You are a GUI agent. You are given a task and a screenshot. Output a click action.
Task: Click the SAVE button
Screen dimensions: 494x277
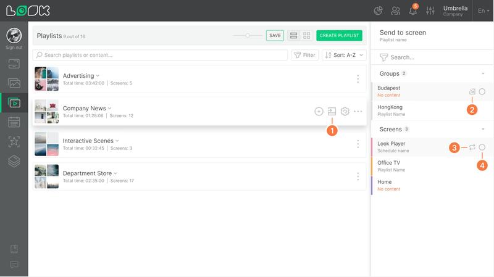pyautogui.click(x=275, y=36)
